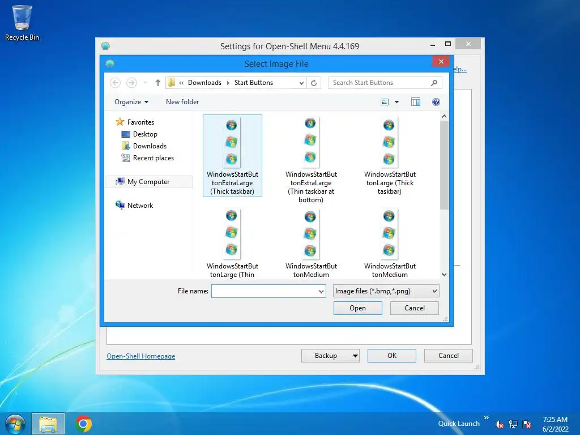Select Desktop in navigation pane

coord(145,134)
